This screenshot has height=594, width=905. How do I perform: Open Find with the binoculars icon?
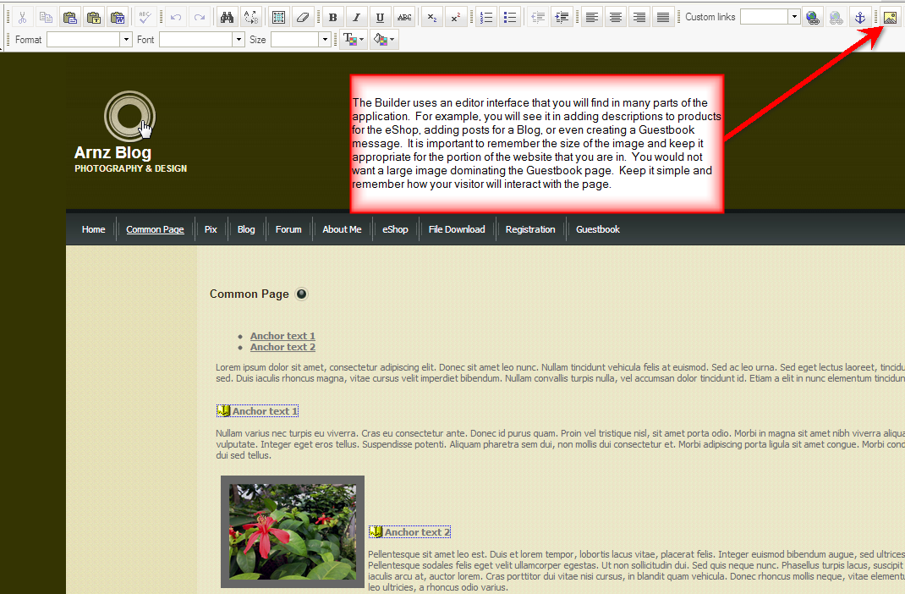tap(227, 18)
